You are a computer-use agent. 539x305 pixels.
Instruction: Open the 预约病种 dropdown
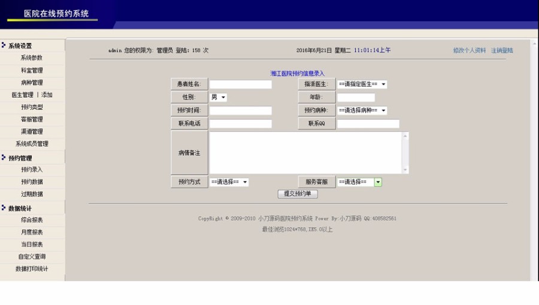[x=362, y=110]
